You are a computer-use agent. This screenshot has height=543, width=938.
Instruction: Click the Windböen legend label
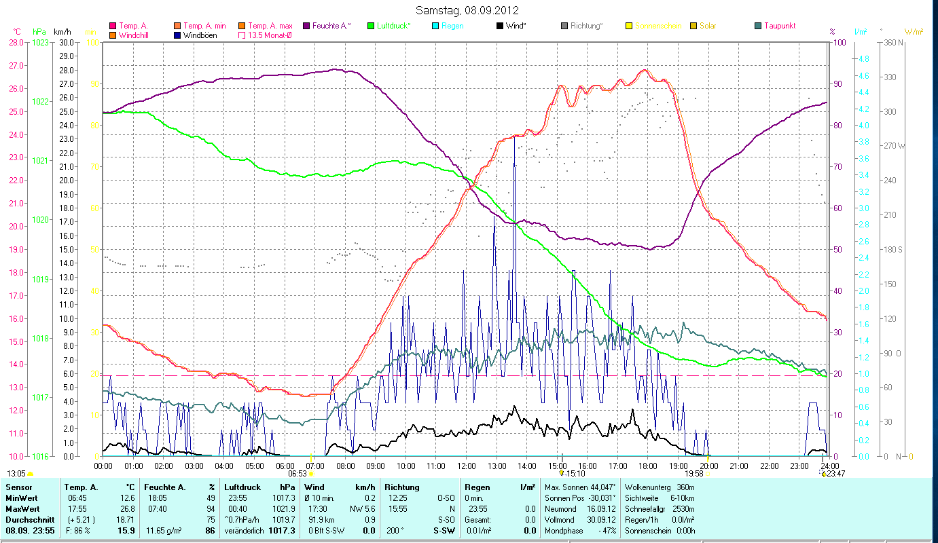200,35
